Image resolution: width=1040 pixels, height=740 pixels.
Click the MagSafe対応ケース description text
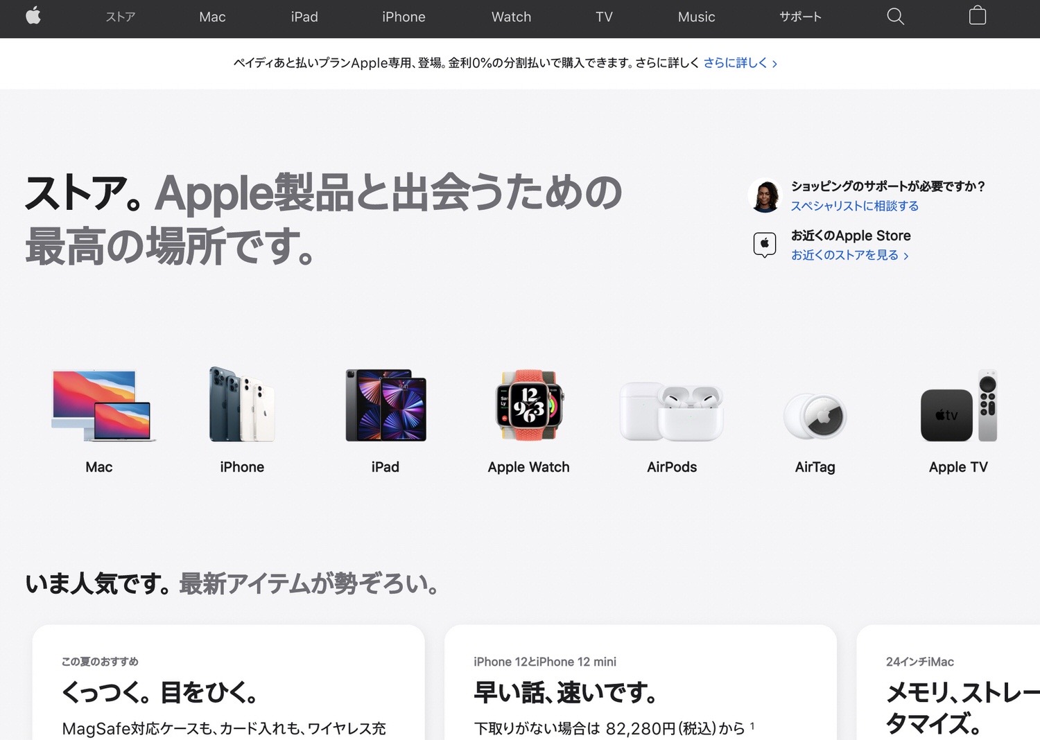pyautogui.click(x=224, y=728)
